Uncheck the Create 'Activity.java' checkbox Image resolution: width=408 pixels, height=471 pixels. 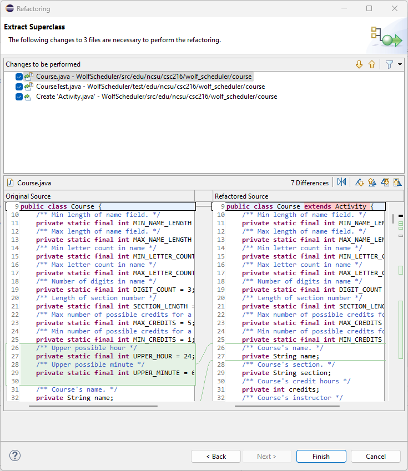[19, 97]
